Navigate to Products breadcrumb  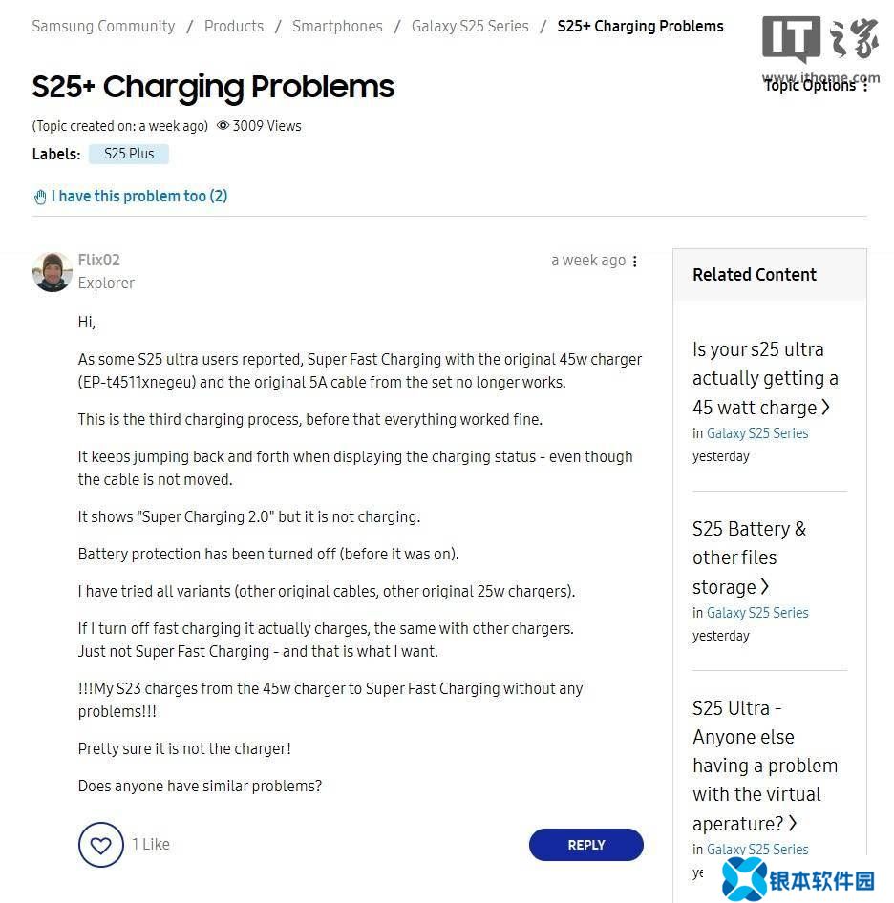[x=234, y=26]
